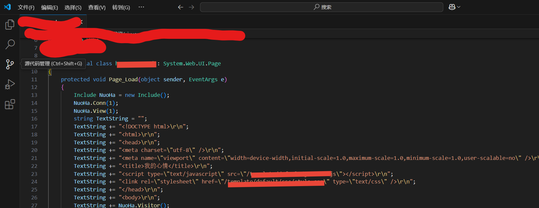Click the 搜索 command center box
Screen dimensions: 539x208
[x=321, y=7]
